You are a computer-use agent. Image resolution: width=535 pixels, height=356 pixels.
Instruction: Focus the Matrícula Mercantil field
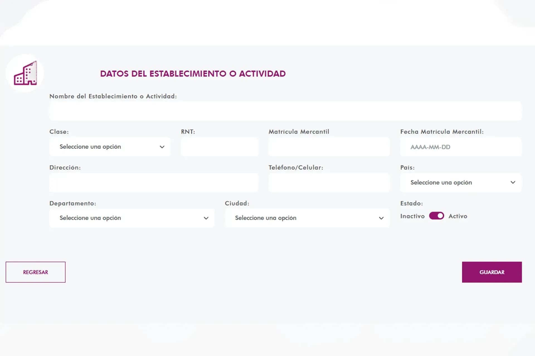(329, 147)
